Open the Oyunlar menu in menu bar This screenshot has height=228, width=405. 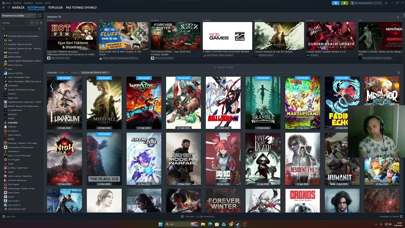click(39, 3)
